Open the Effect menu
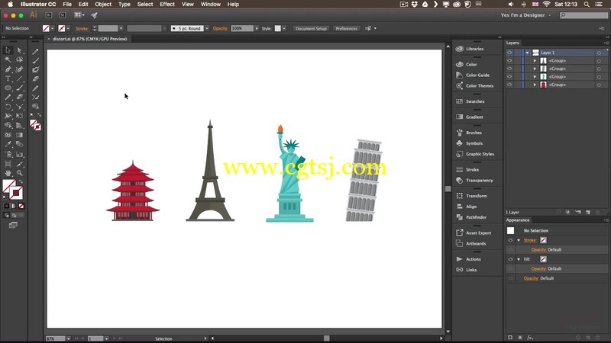611x343 pixels. click(x=167, y=5)
